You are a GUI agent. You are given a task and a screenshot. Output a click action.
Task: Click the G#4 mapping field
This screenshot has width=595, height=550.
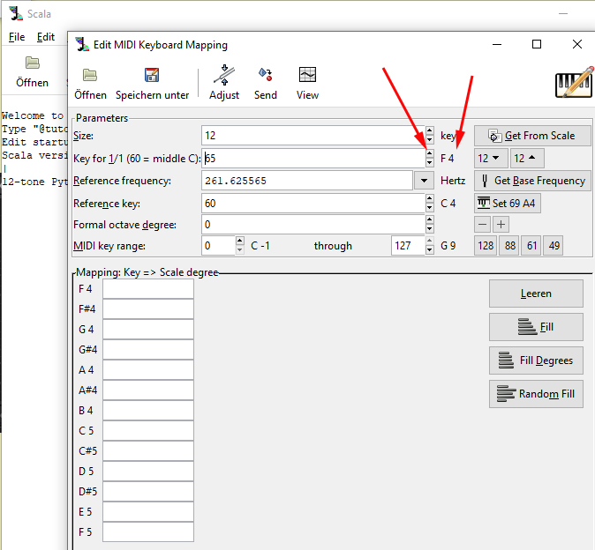pyautogui.click(x=148, y=350)
